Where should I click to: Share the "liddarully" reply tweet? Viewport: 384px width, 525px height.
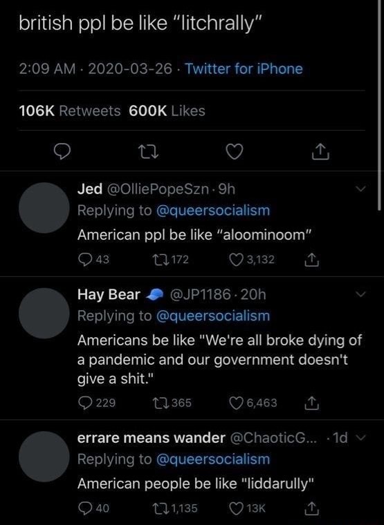tap(311, 508)
